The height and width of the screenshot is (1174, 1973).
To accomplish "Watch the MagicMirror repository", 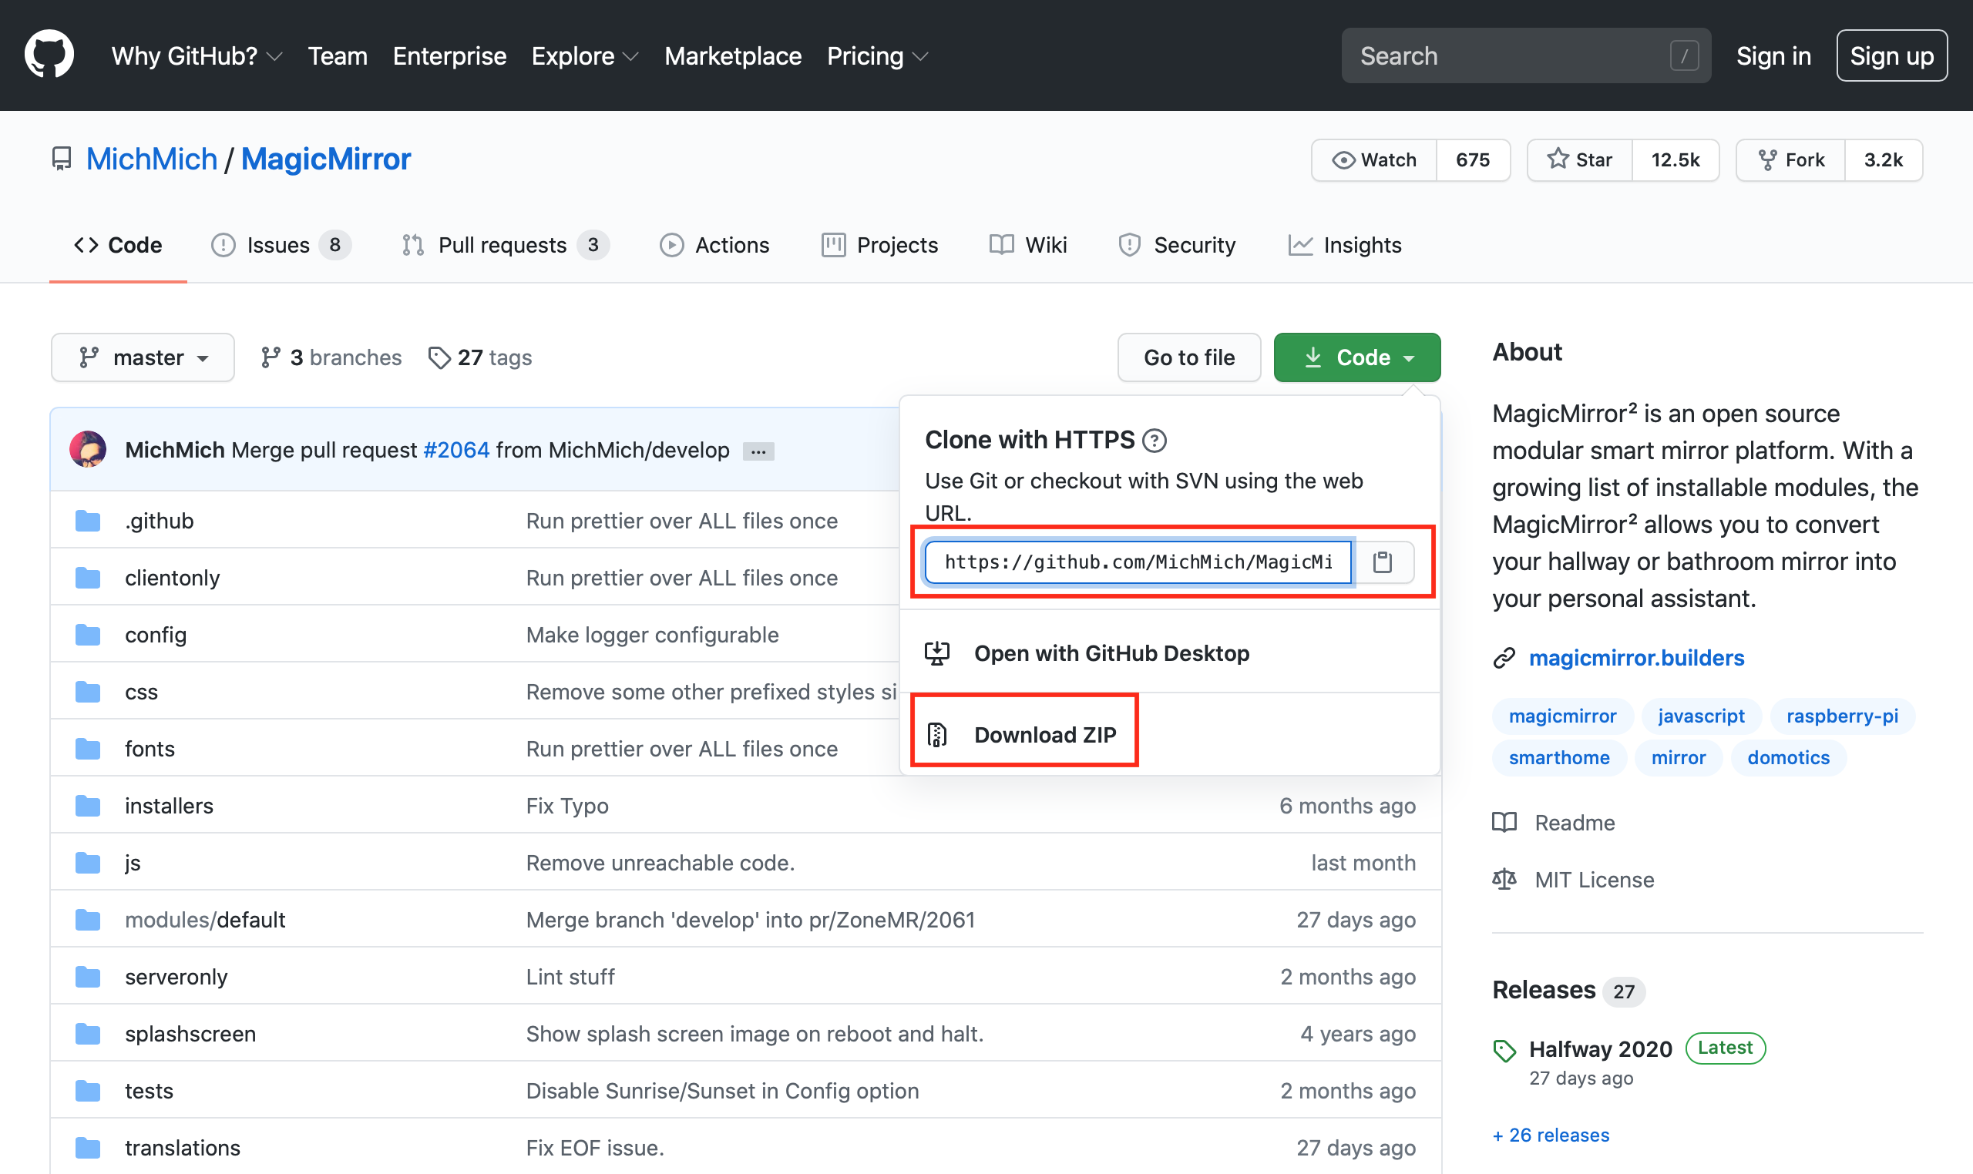I will 1374,159.
